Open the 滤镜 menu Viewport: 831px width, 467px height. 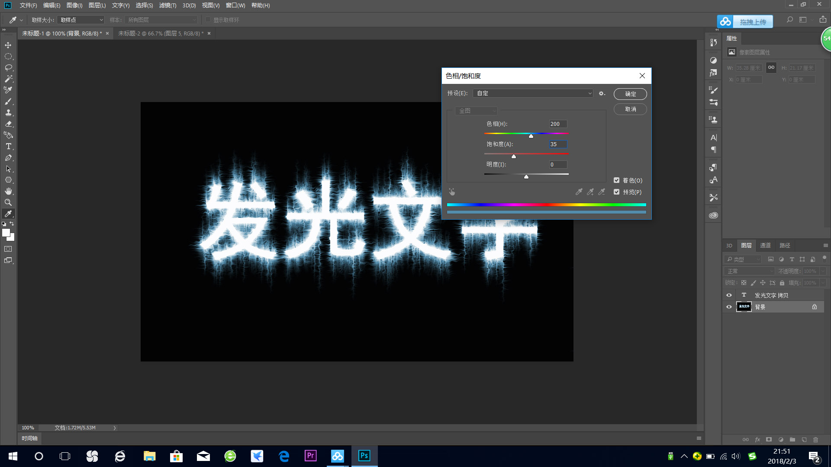(168, 5)
